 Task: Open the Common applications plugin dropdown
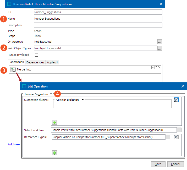[x=83, y=100]
